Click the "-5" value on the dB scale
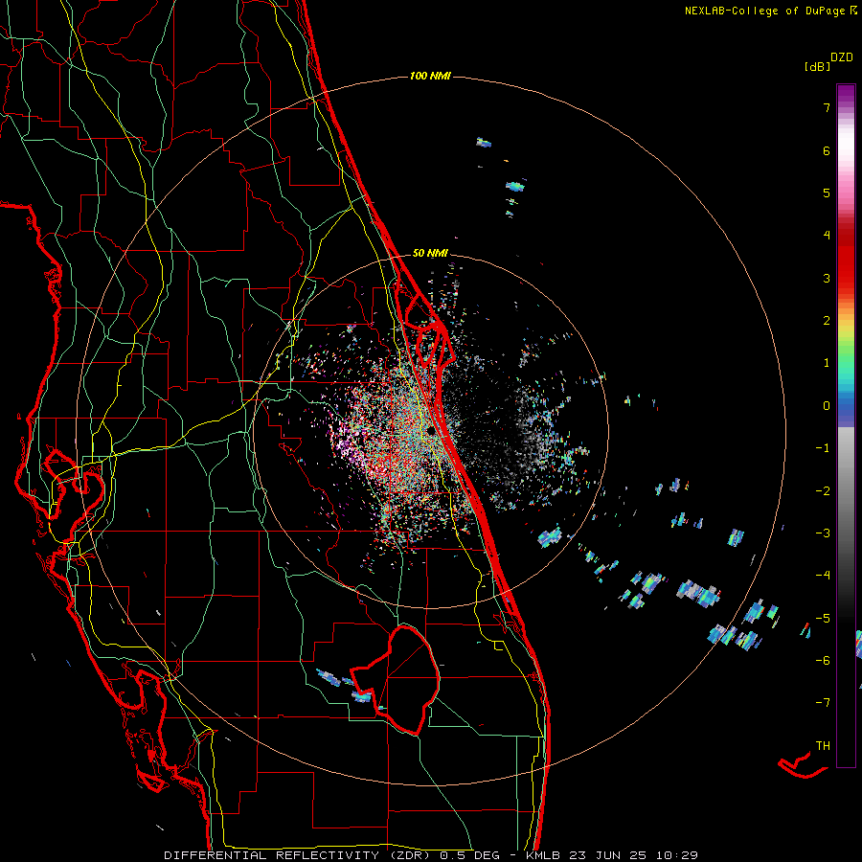The image size is (862, 862). (x=823, y=618)
